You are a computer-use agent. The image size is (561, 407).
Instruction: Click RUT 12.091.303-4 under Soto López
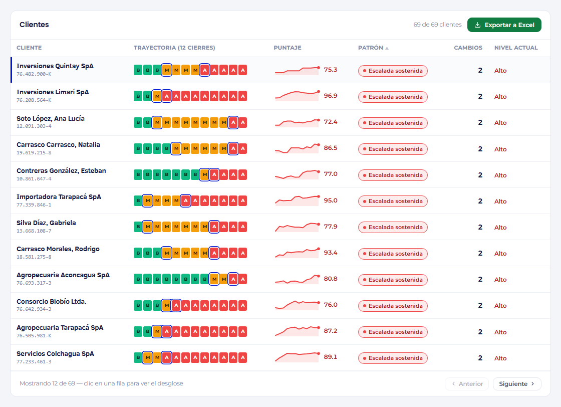(x=34, y=126)
